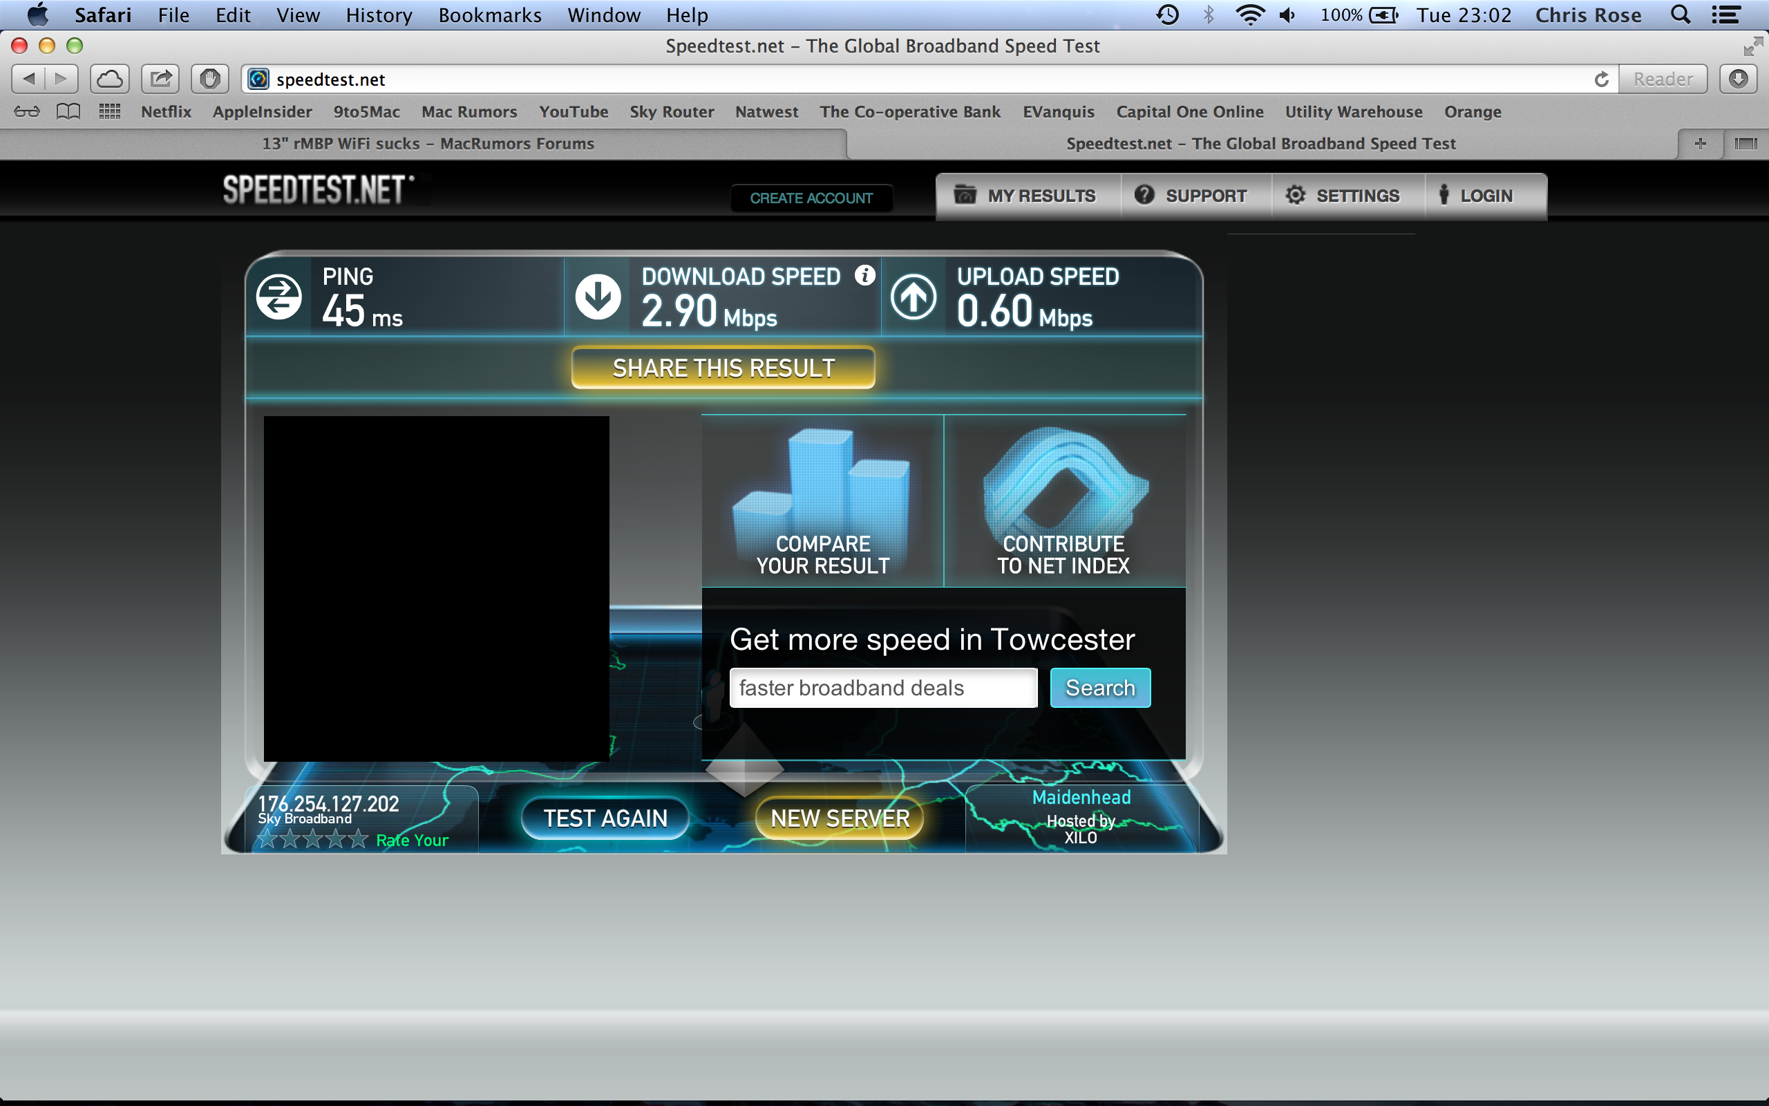The width and height of the screenshot is (1769, 1106).
Task: Click the battery status icon
Action: pos(1383,15)
